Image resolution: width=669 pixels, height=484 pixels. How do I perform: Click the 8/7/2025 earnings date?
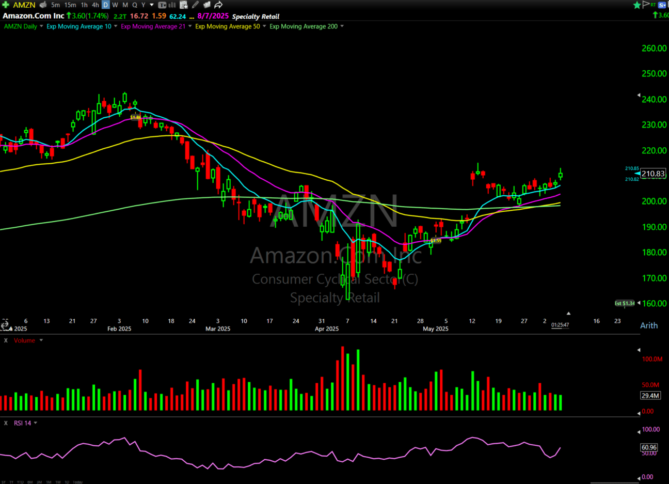tap(213, 16)
